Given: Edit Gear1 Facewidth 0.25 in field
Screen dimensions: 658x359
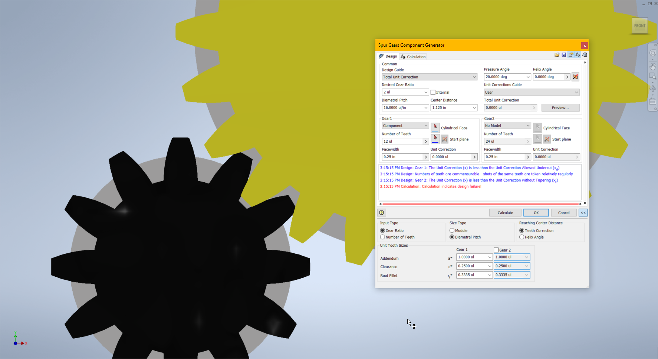Looking at the screenshot, I should point(402,157).
